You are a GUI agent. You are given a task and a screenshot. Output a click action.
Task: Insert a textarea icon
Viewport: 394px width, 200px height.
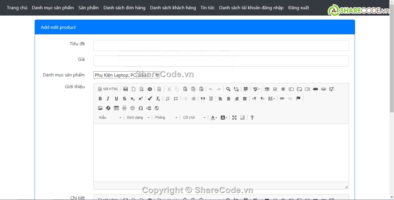pyautogui.click(x=299, y=89)
